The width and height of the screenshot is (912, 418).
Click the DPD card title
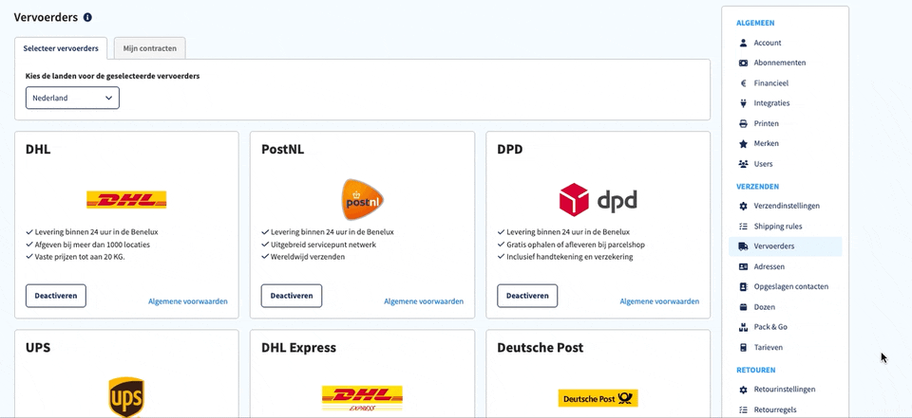coord(510,150)
